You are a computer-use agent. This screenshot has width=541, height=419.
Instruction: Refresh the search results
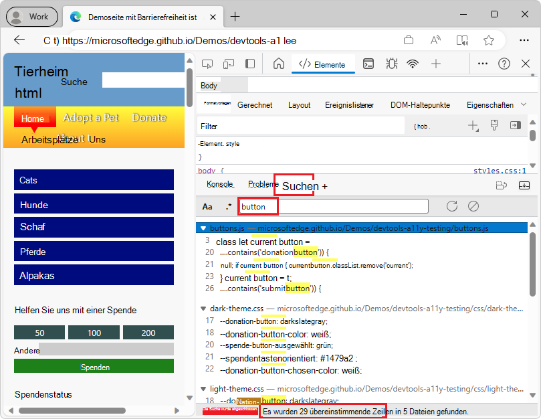(x=452, y=206)
